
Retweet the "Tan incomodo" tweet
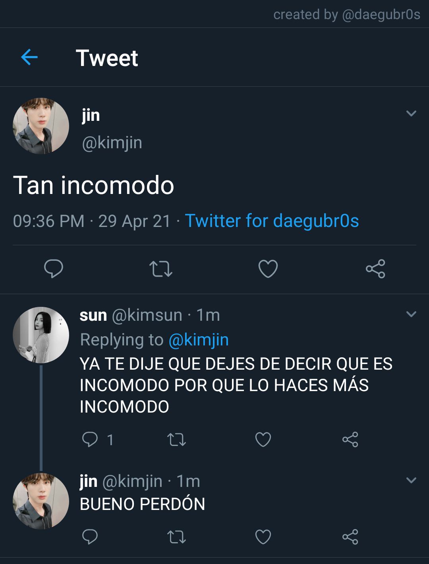[160, 269]
